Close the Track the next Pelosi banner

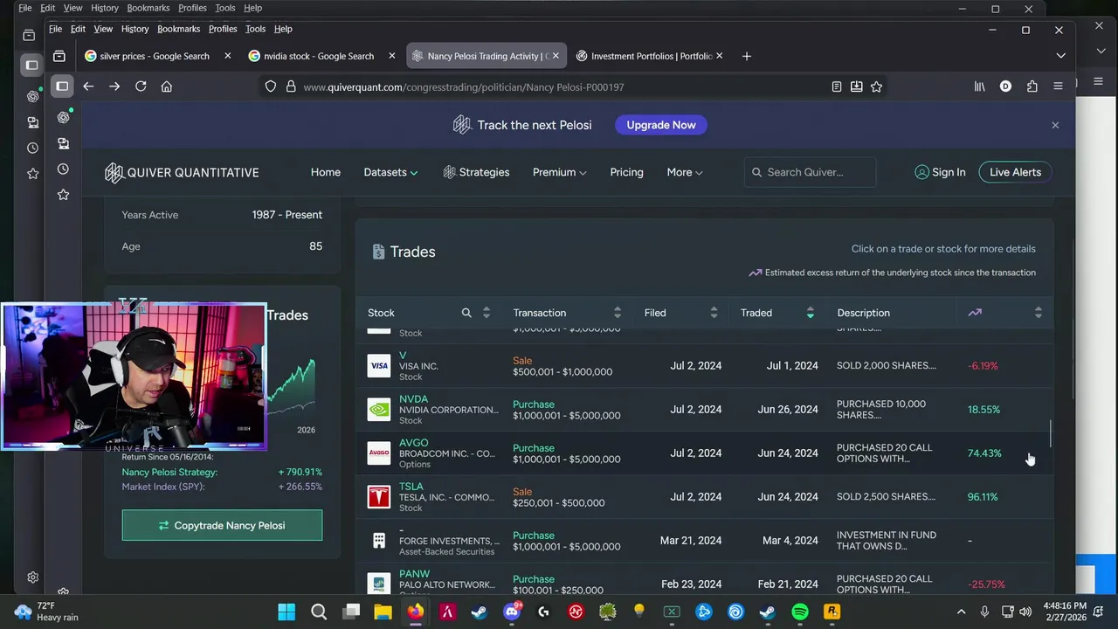tap(1055, 125)
